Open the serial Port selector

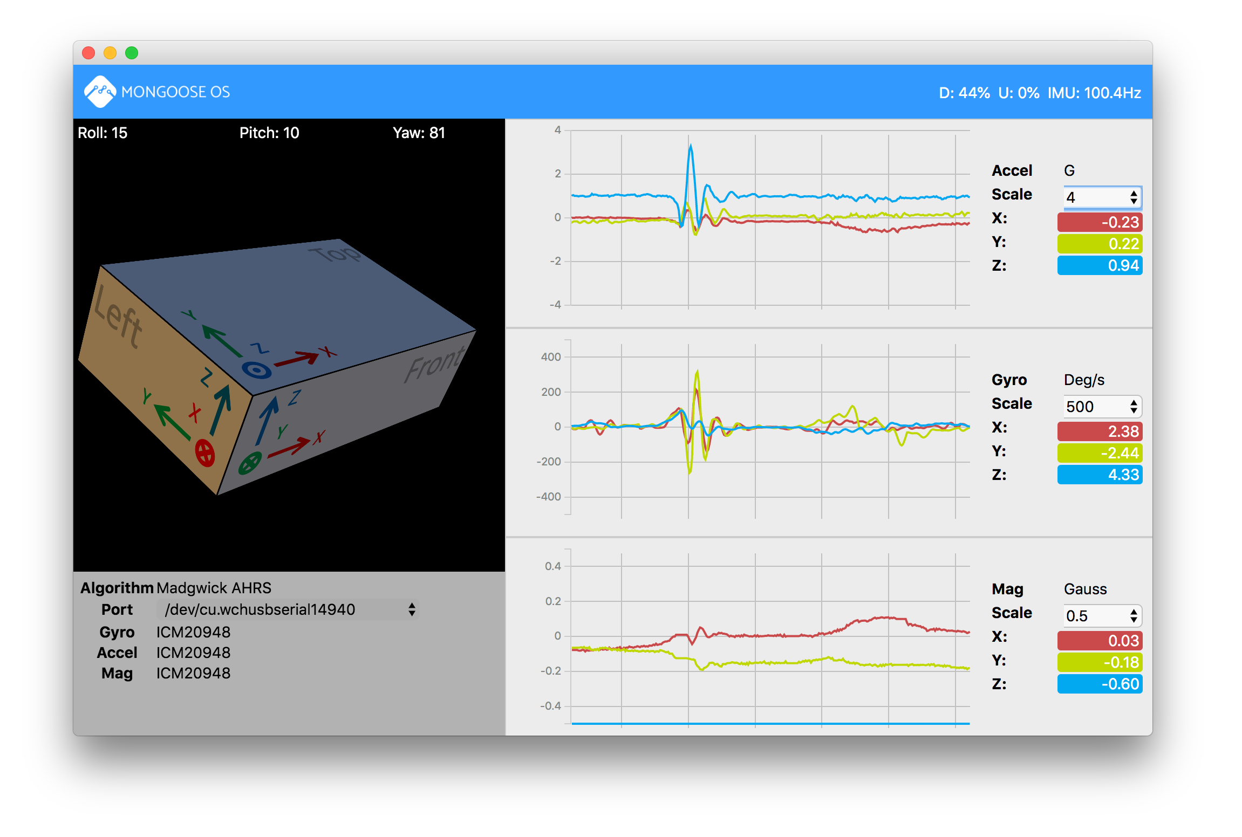[x=288, y=609]
